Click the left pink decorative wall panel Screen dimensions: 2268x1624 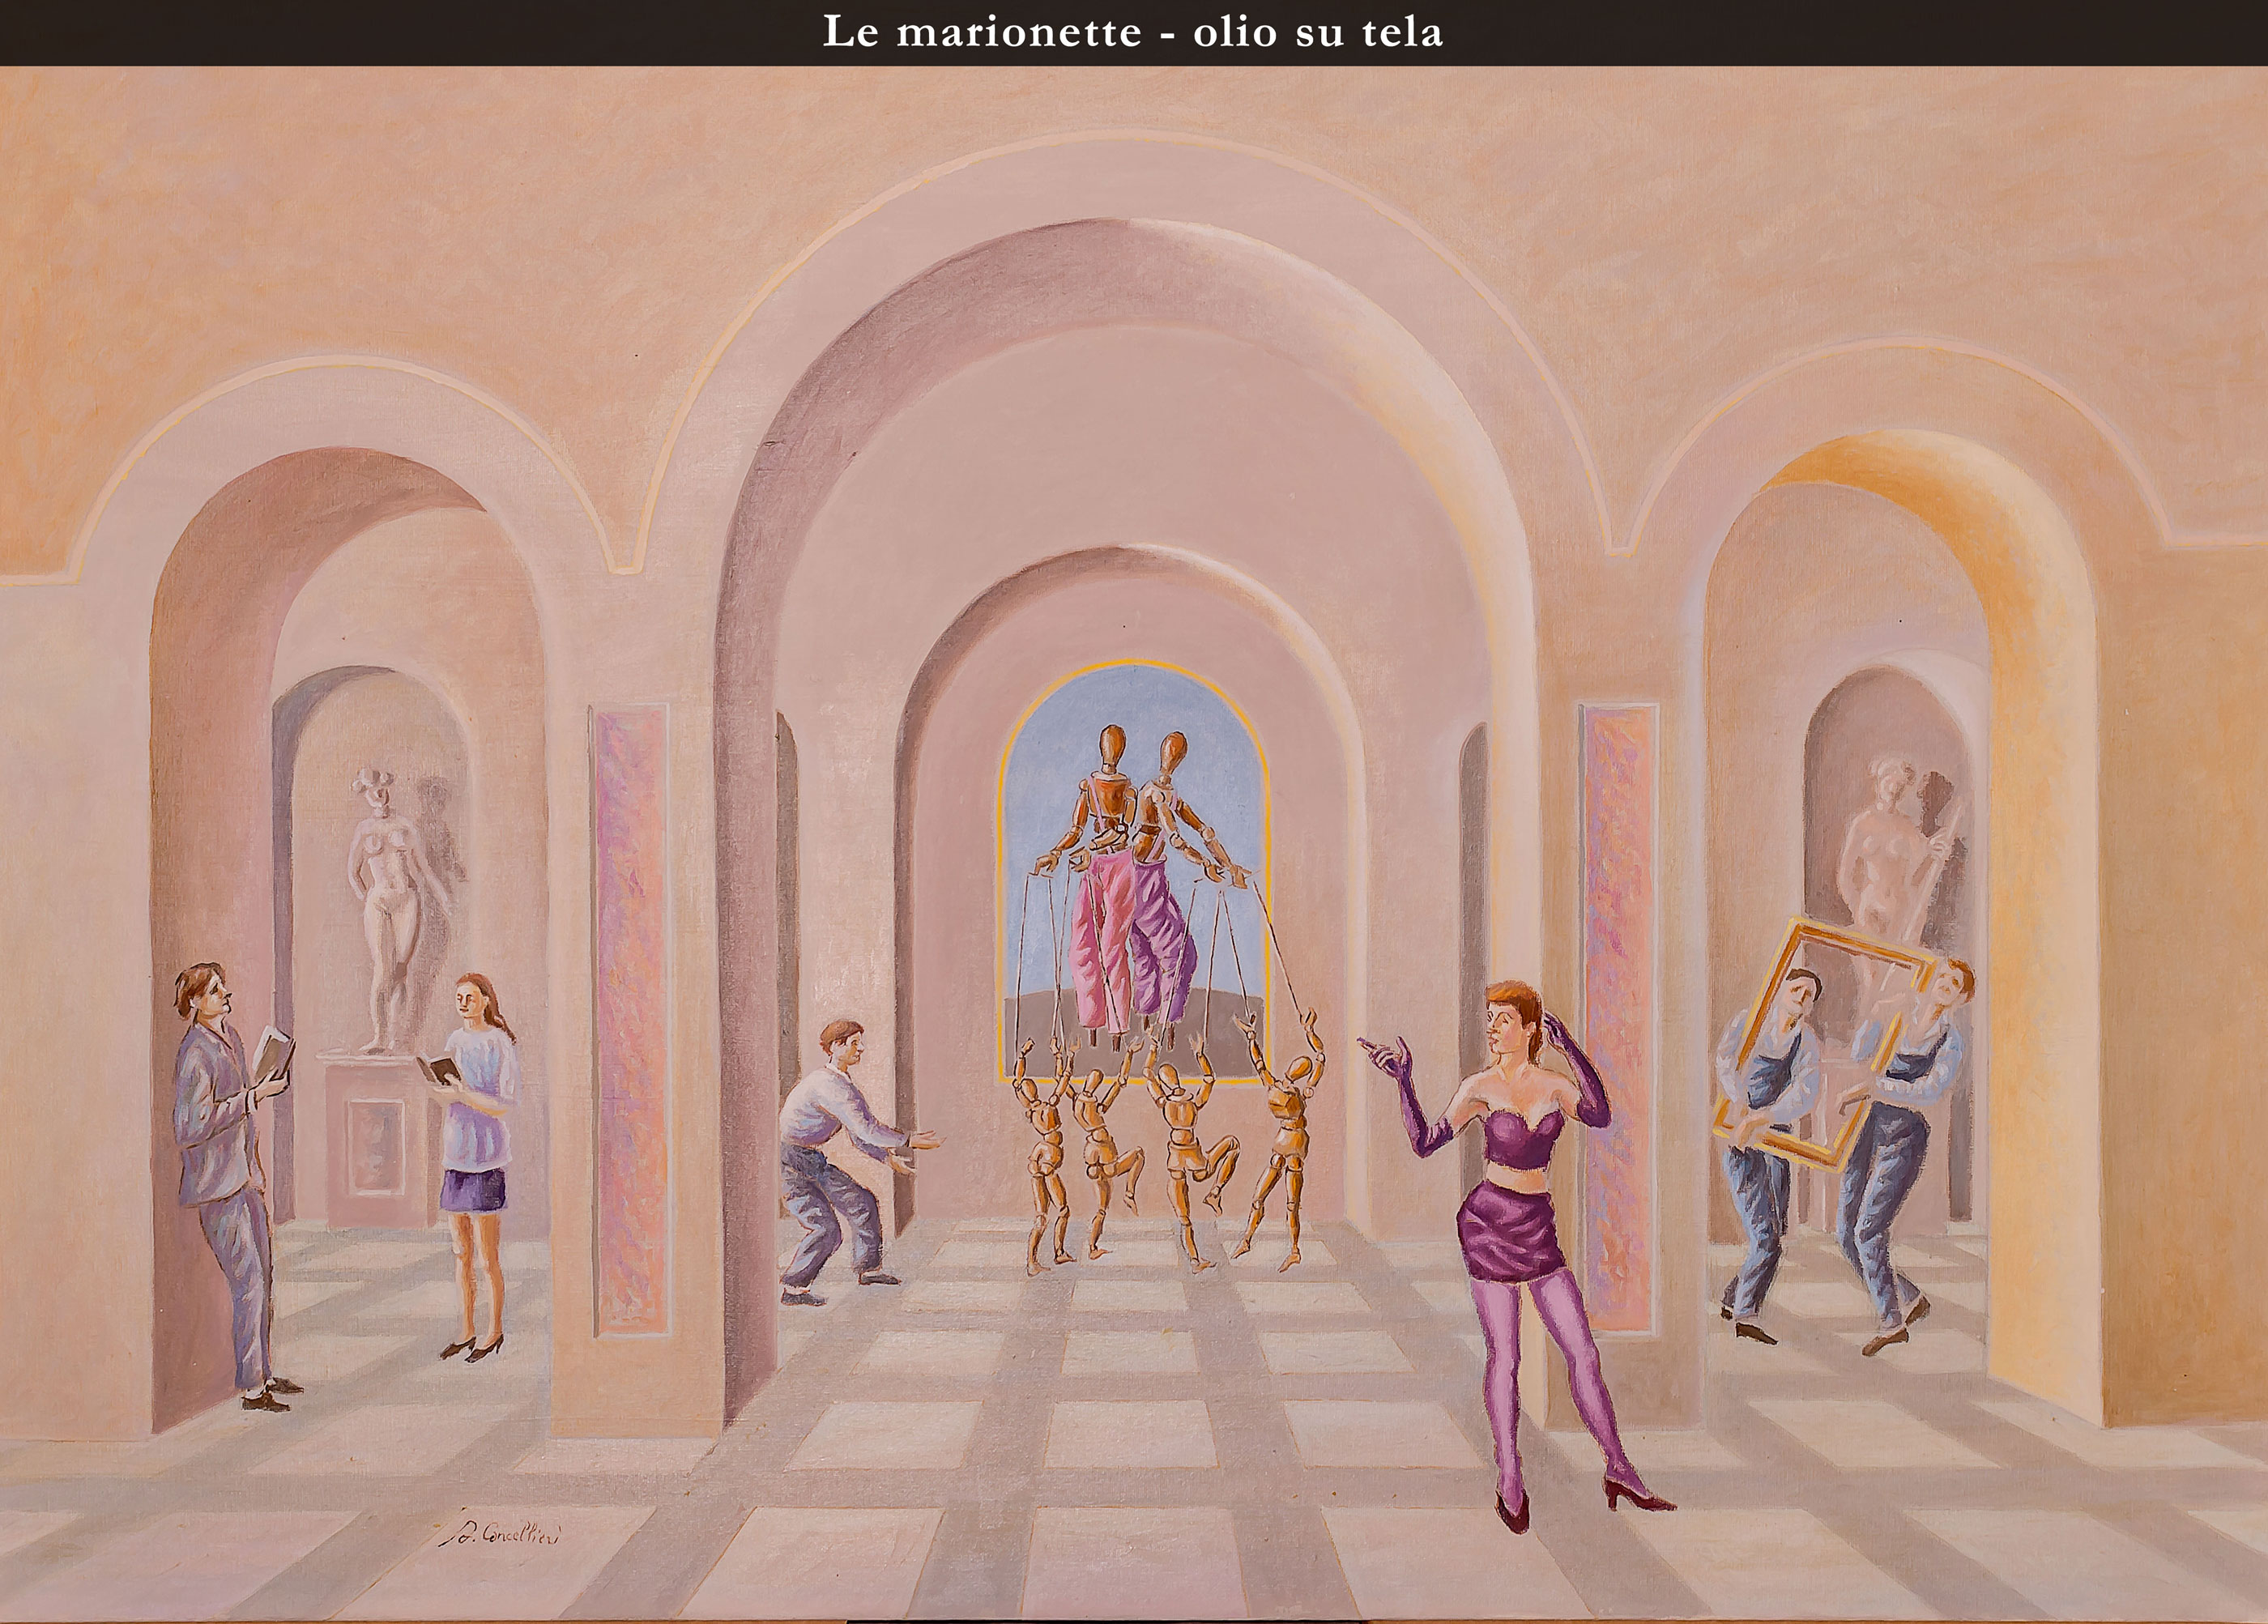pyautogui.click(x=629, y=1020)
